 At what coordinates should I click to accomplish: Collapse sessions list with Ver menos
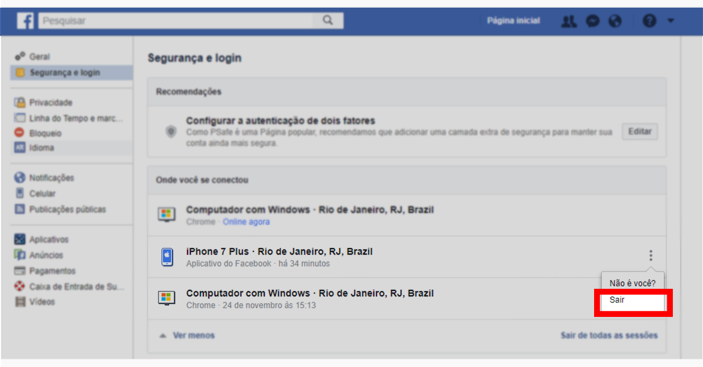pyautogui.click(x=193, y=335)
